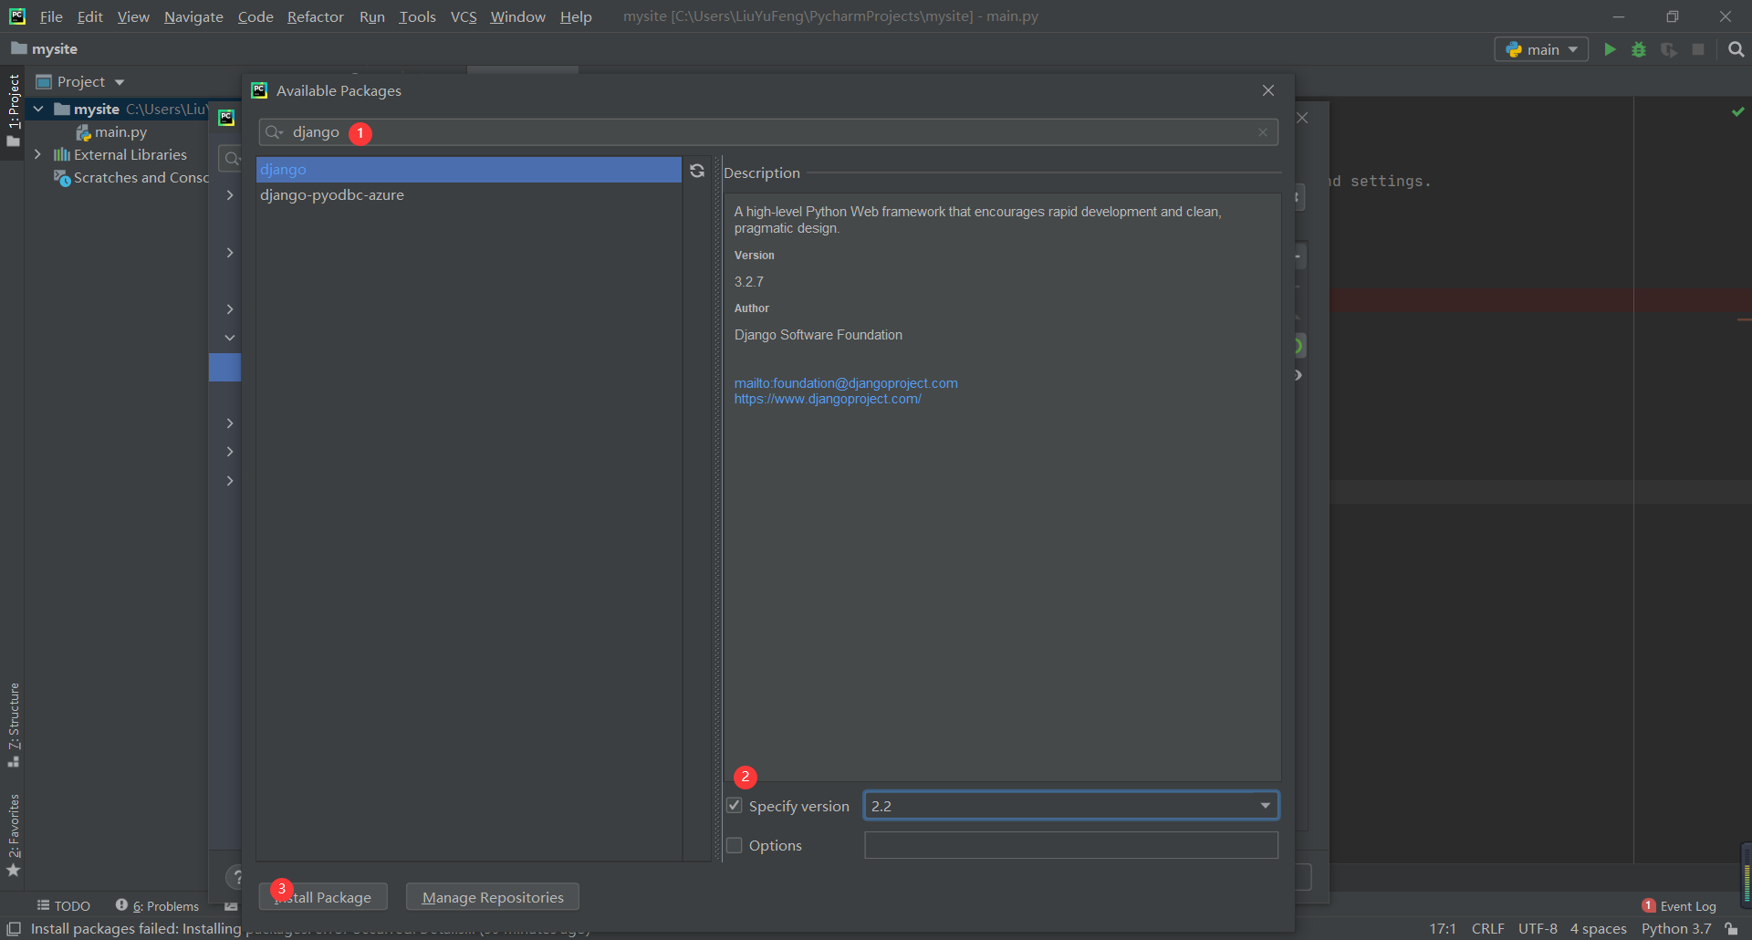Open the 6: Problems tool window tab
Screen dimensions: 1752x940
click(157, 906)
